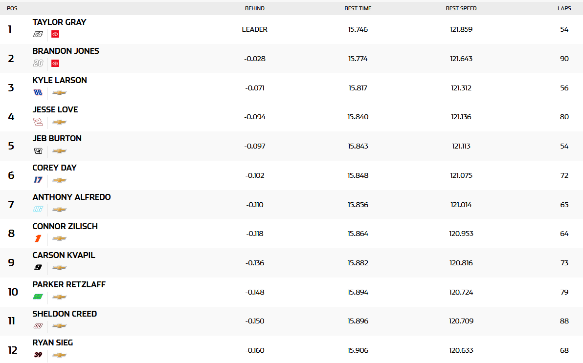This screenshot has height=363, width=583.
Task: Click Brandon Jones' Toyota logo
Action: (55, 63)
